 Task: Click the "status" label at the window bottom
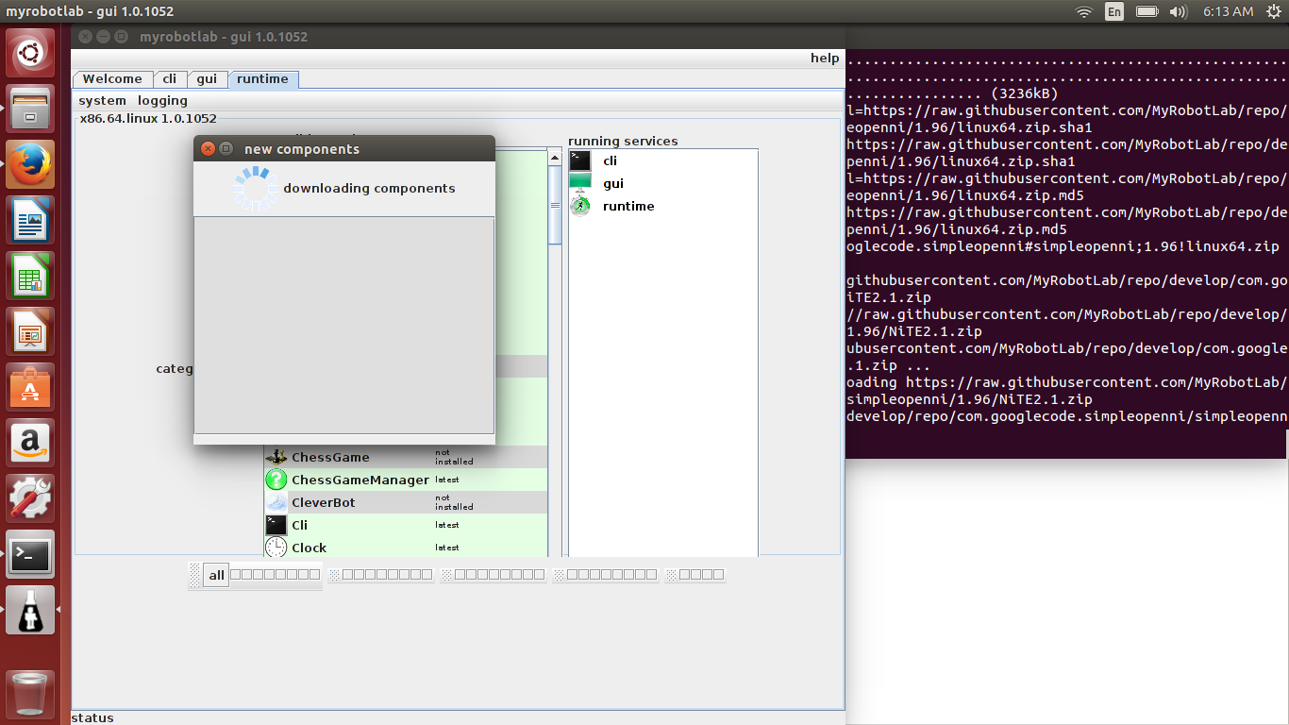(x=92, y=717)
